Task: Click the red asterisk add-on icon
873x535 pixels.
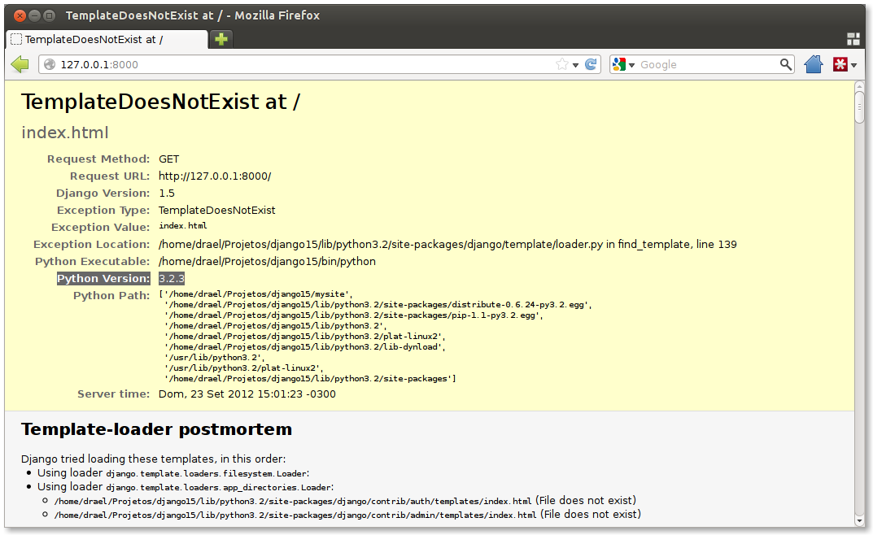Action: [840, 64]
